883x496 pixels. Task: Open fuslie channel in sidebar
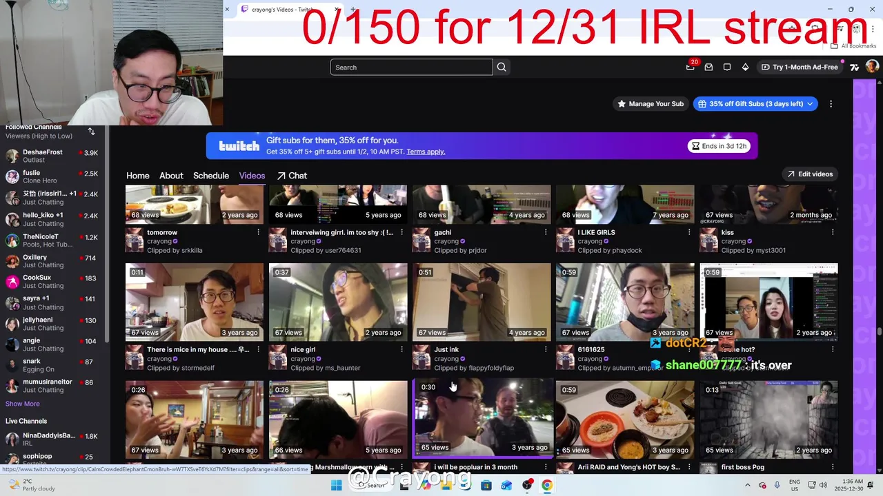pos(52,176)
